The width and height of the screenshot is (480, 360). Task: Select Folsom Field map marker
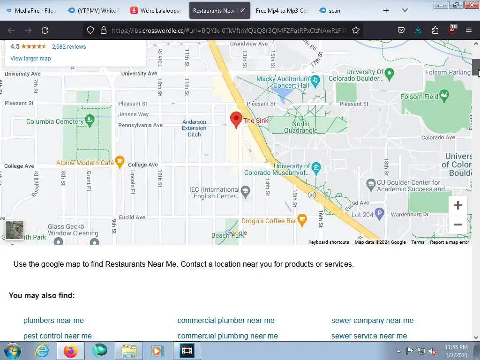click(444, 96)
